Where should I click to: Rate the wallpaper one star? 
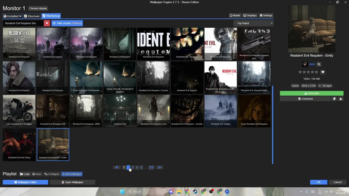point(300,72)
